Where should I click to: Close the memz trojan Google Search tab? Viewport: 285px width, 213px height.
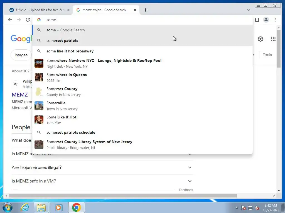[135, 10]
